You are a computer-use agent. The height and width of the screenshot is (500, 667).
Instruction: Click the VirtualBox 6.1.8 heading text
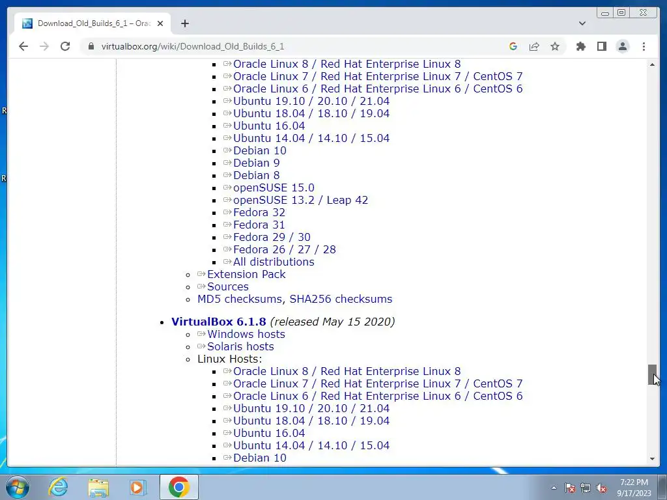[219, 322]
